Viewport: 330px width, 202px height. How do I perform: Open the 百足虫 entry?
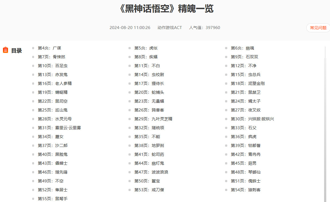53,66
